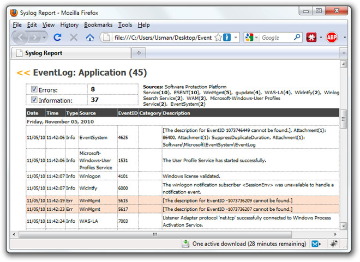Image resolution: width=360 pixels, height=262 pixels.
Task: Bookmark this page with the star icon
Action: click(218, 38)
